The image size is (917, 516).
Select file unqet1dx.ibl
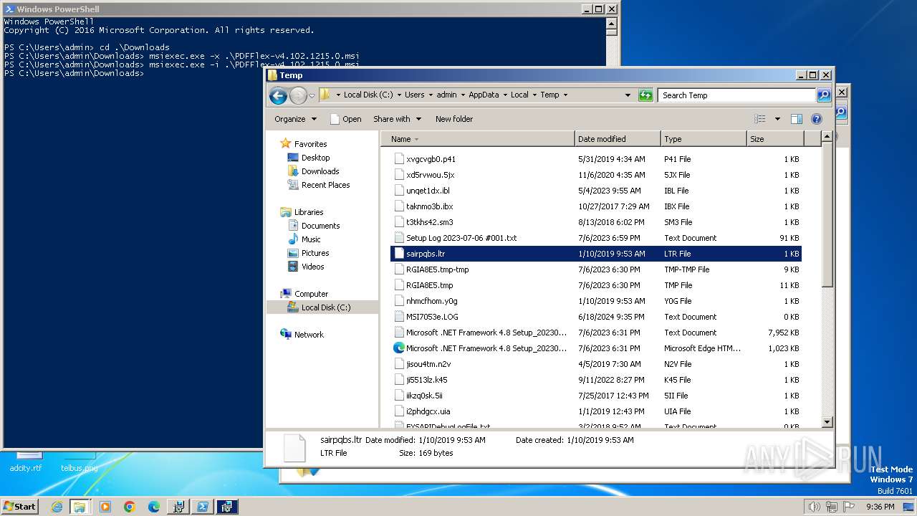(428, 191)
